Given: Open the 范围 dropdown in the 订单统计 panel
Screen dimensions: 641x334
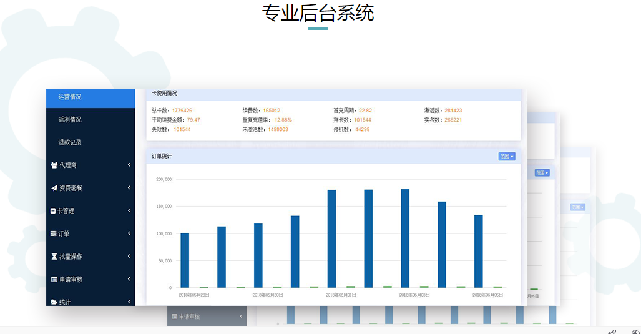Looking at the screenshot, I should tap(507, 156).
